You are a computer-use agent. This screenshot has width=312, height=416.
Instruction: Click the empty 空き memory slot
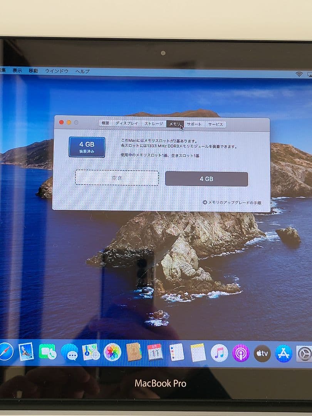(x=117, y=178)
